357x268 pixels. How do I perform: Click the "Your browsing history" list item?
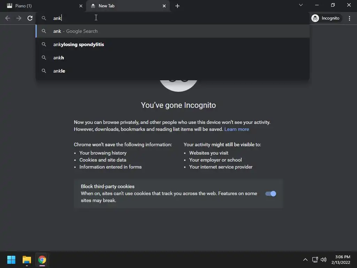[x=103, y=153]
